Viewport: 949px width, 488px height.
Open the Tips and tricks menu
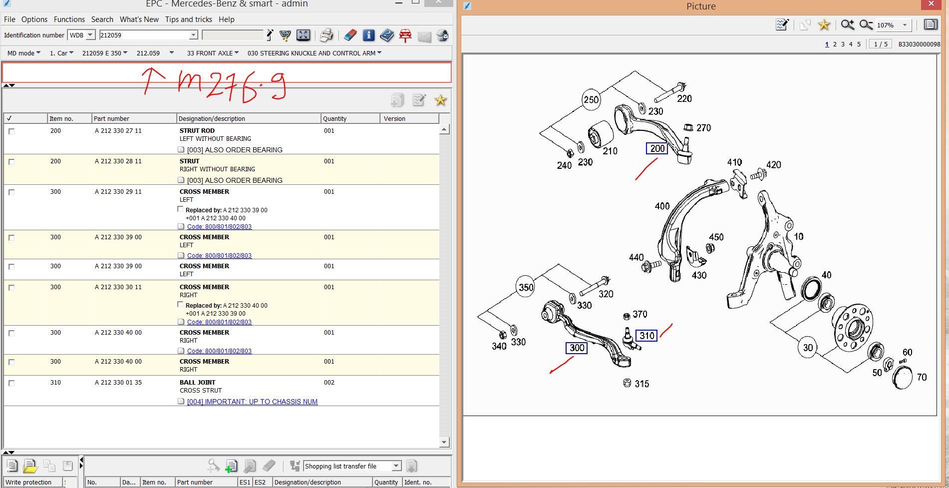pos(188,19)
